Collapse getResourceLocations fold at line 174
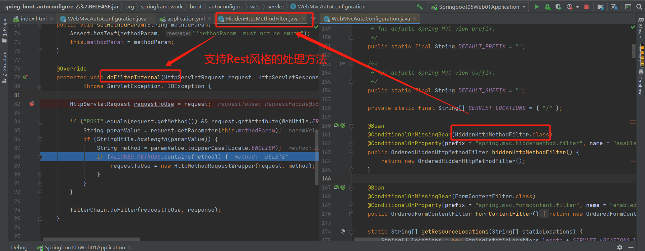 coord(351,232)
